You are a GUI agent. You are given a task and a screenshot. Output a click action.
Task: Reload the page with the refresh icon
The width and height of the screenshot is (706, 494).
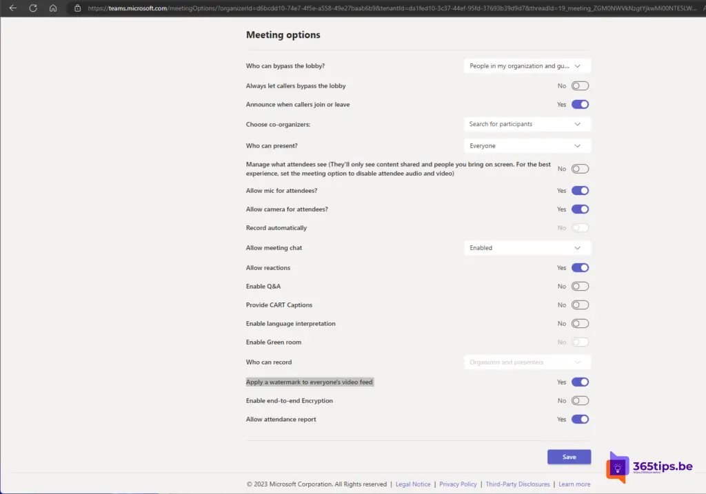[33, 8]
